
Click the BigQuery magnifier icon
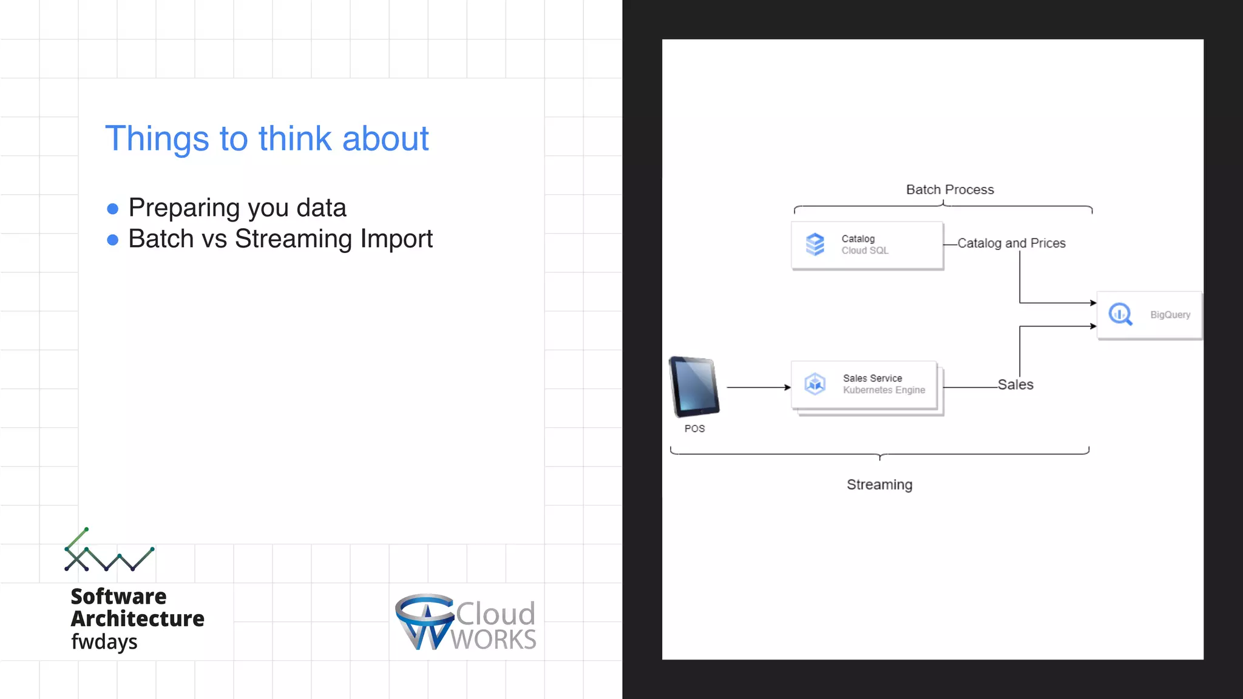(1120, 314)
